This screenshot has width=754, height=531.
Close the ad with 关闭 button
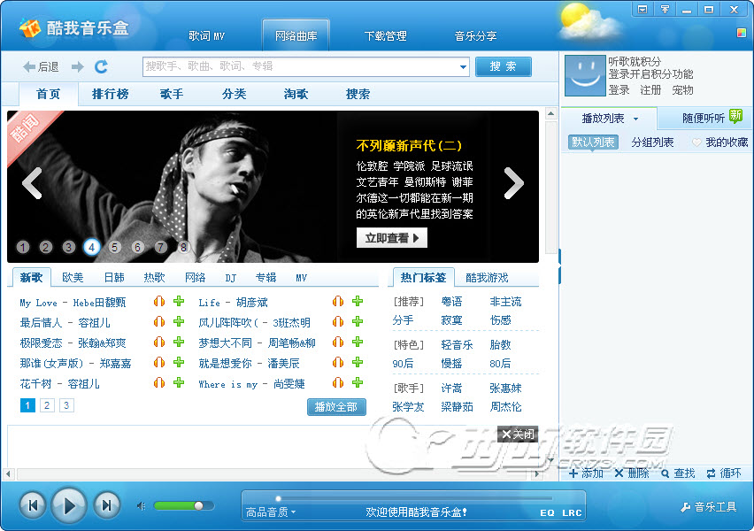coord(518,435)
